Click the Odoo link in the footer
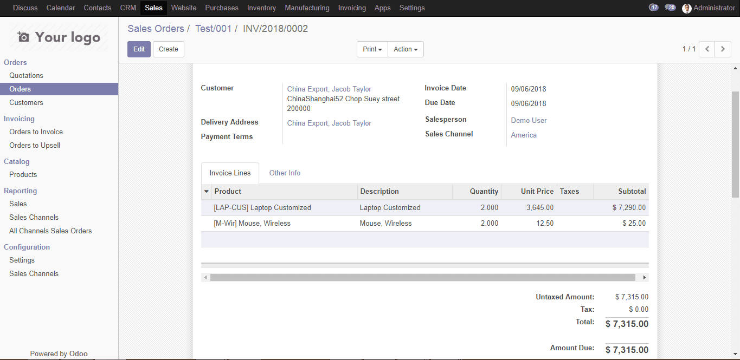740x360 pixels. tap(79, 354)
